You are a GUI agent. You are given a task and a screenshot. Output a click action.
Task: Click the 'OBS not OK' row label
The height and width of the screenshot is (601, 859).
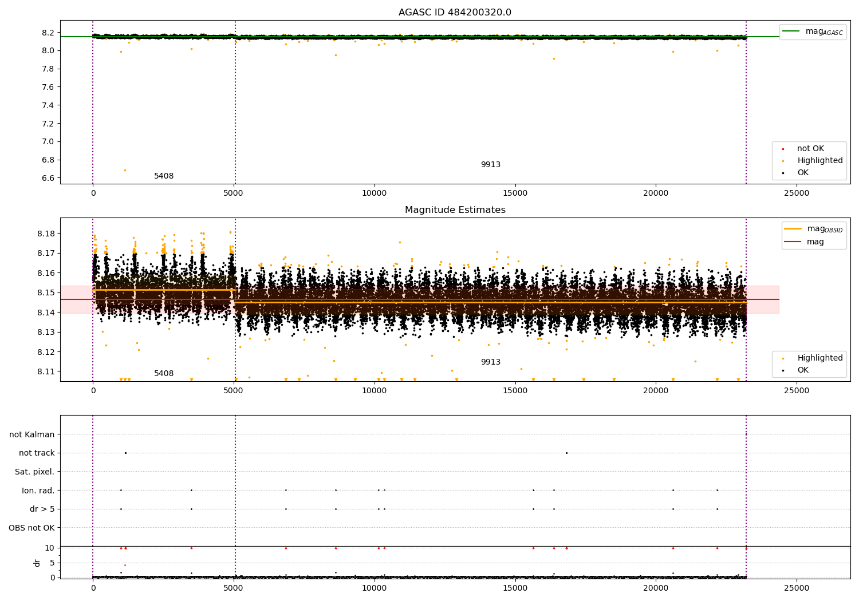pyautogui.click(x=32, y=528)
